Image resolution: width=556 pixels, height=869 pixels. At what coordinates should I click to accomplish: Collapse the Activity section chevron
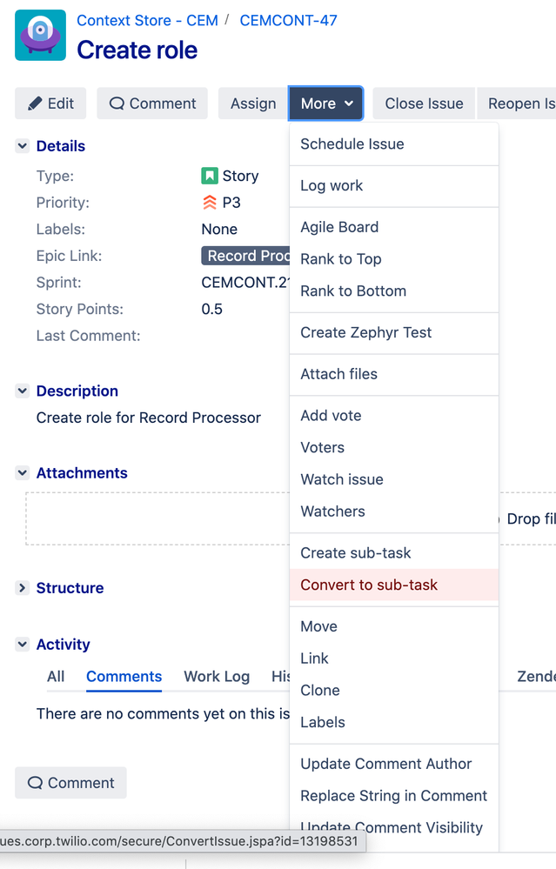[22, 645]
